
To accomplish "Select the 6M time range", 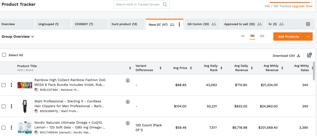I will coord(262,36).
